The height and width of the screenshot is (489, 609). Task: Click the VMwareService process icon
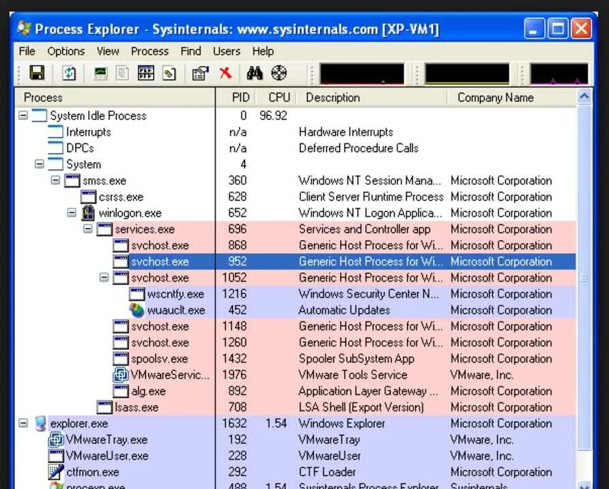click(121, 375)
